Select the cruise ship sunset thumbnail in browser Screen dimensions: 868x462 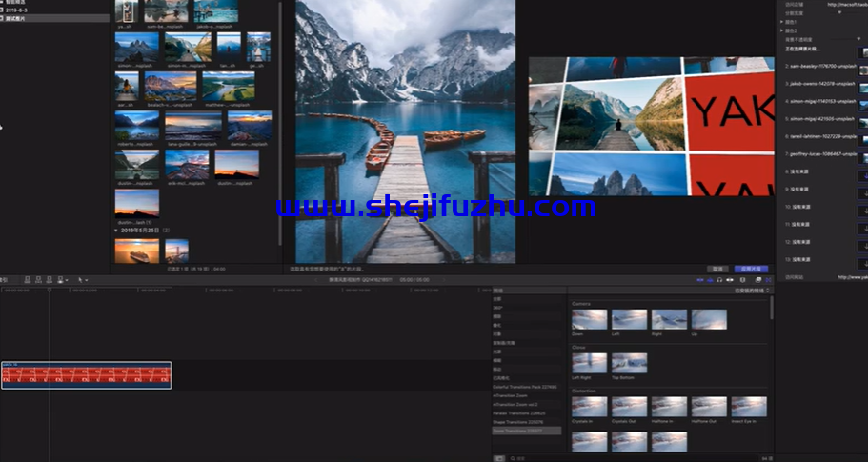pos(137,251)
